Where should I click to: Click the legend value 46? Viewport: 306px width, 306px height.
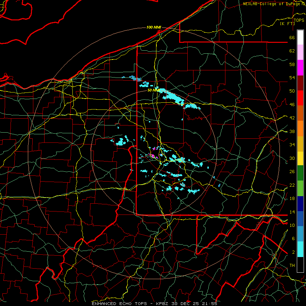tap(292, 105)
